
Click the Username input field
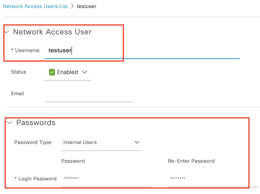142,51
